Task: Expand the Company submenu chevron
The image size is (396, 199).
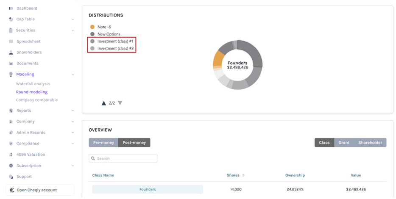Action: click(73, 122)
